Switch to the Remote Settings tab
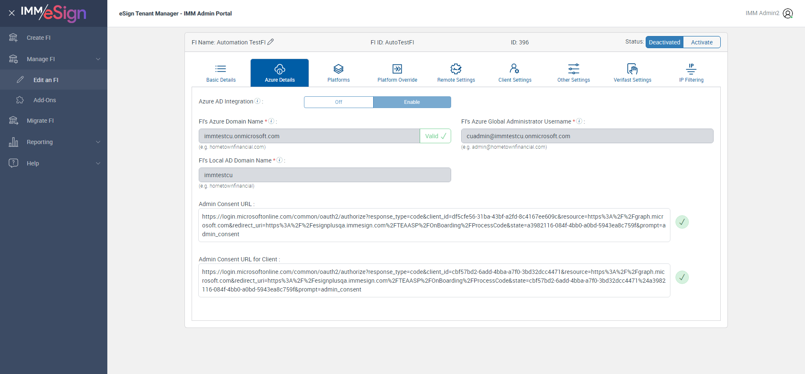This screenshot has width=805, height=374. [456, 73]
